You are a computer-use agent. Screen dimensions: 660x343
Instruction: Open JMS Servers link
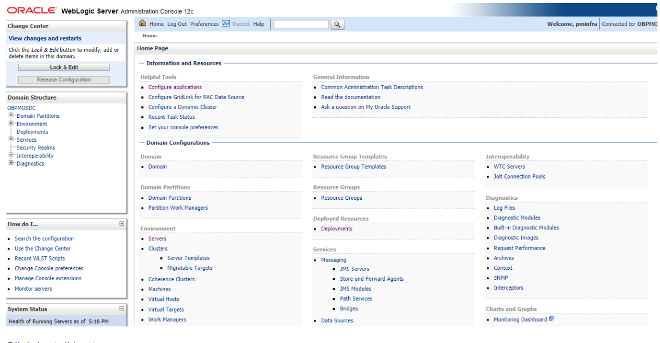click(x=355, y=269)
